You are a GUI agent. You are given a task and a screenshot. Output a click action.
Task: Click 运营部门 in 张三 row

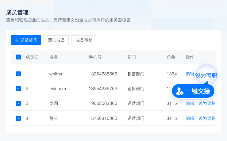tap(136, 118)
